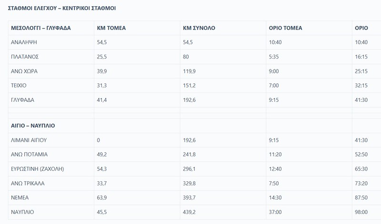This screenshot has width=381, height=224.
Task: Click the ΑΝΩ ΧΩΡΑ station cell
Action: tap(24, 71)
